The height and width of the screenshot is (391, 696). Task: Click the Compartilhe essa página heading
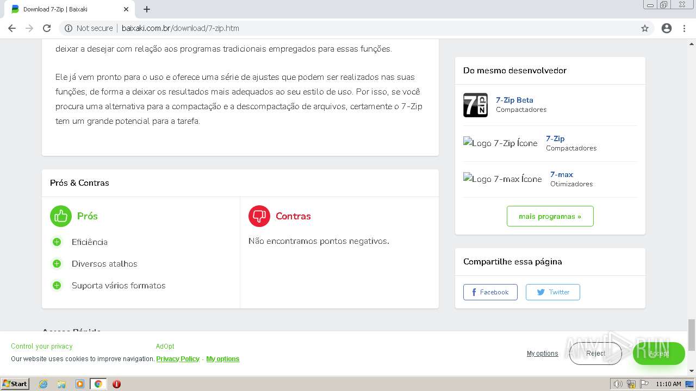click(x=512, y=262)
